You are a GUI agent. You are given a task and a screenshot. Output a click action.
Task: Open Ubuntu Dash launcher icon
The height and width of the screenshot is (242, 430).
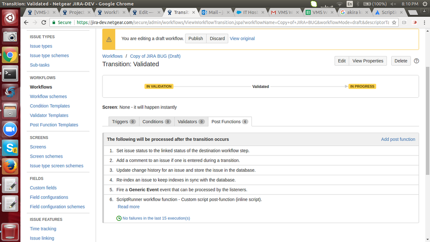point(10,18)
